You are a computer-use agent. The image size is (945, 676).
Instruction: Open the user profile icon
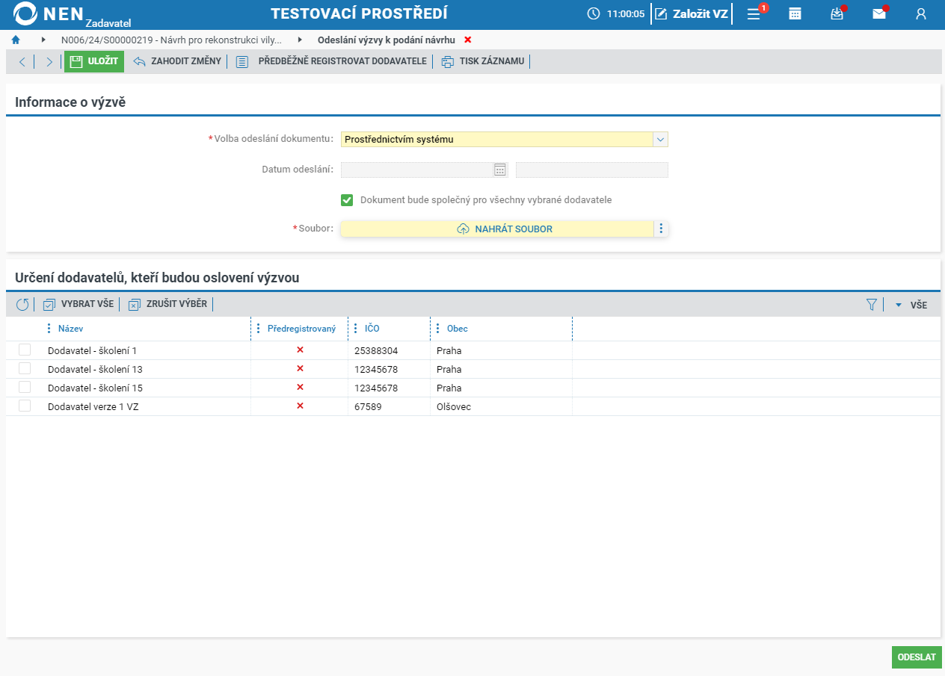coord(921,14)
